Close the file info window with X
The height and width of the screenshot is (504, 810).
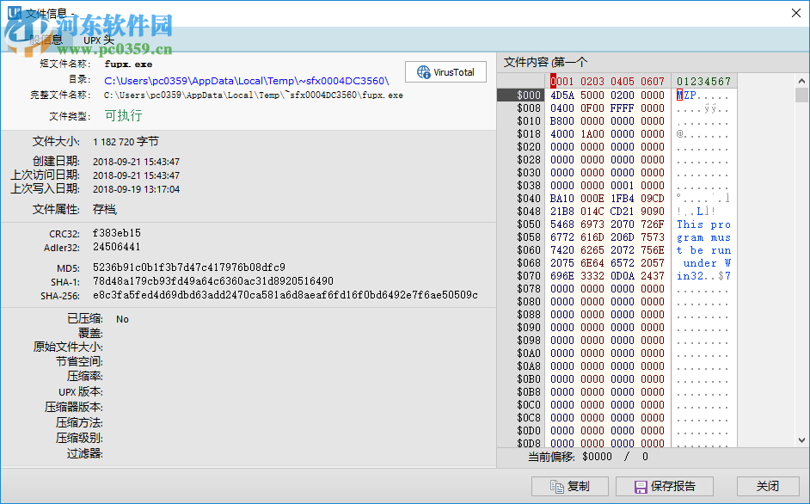(x=796, y=13)
